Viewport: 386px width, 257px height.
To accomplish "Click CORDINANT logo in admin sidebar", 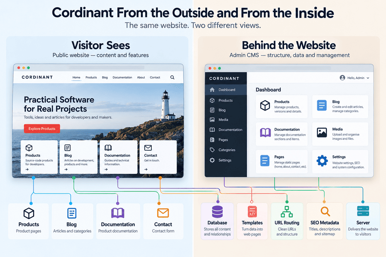I will click(224, 78).
